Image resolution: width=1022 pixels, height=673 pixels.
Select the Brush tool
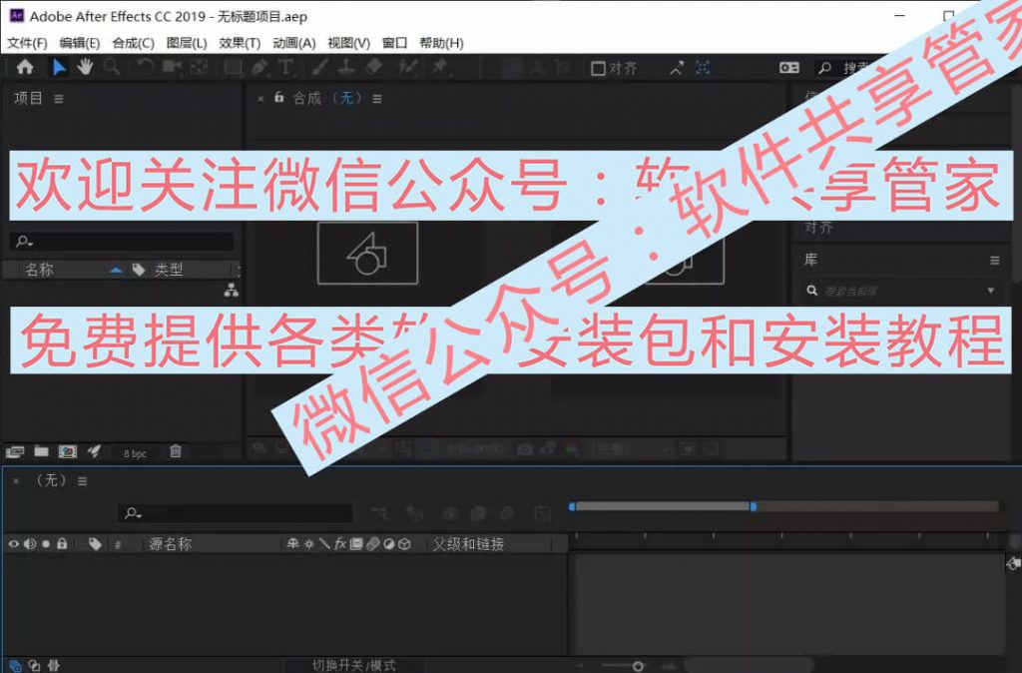point(319,67)
